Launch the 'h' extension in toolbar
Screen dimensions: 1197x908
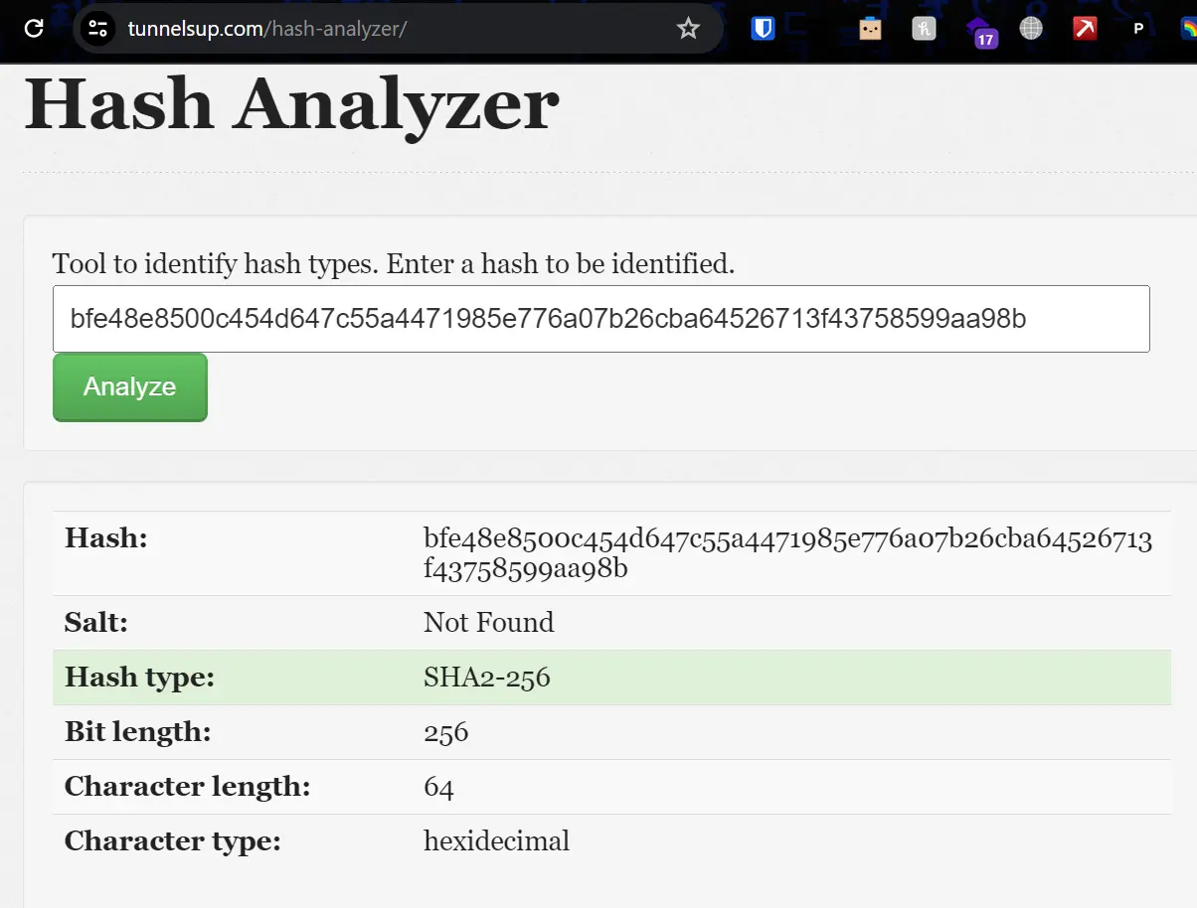[x=924, y=29]
